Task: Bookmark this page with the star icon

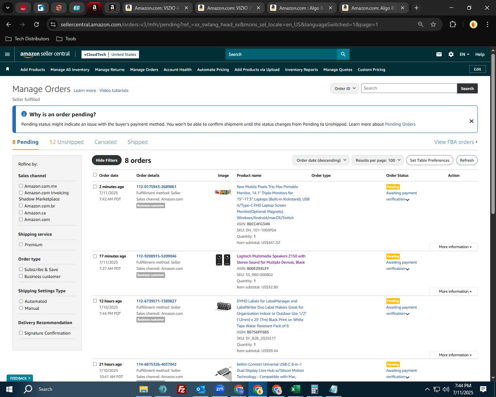Action: (x=433, y=24)
